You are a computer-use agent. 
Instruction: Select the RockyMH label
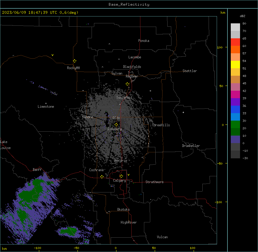click(73, 68)
